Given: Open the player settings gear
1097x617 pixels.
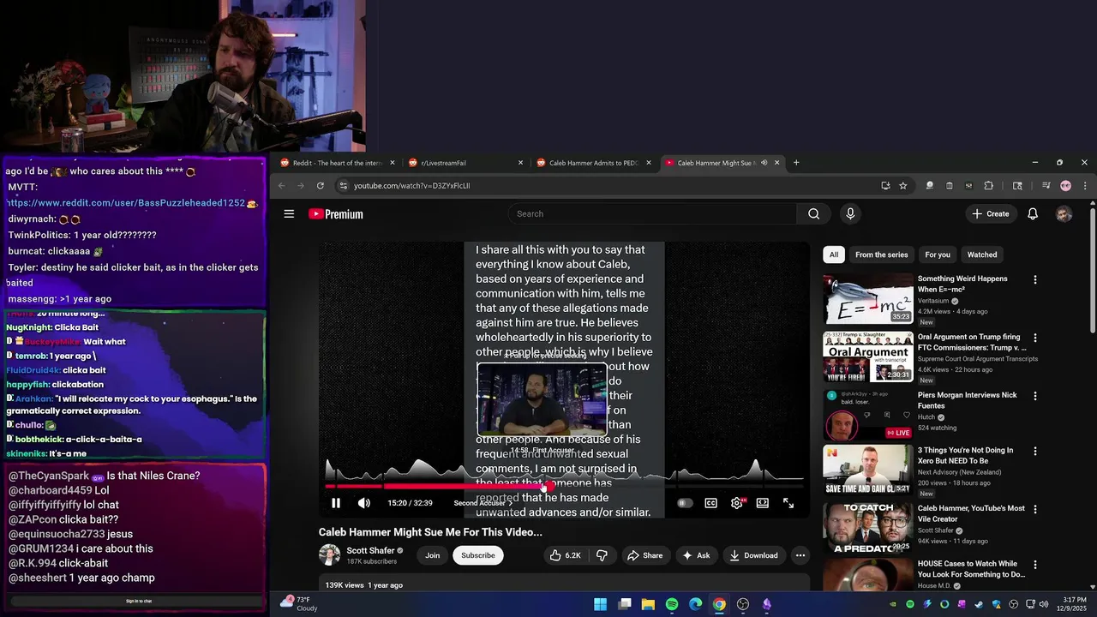Looking at the screenshot, I should tap(736, 503).
